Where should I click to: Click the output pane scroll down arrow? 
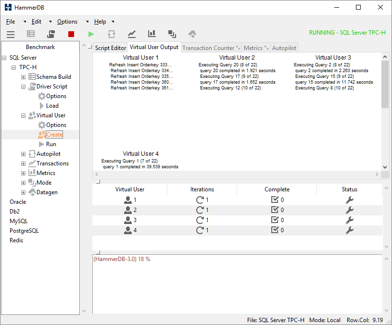click(385, 167)
